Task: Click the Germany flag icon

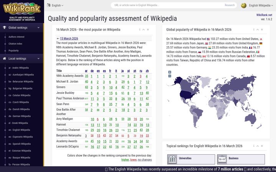Action: tap(261, 43)
